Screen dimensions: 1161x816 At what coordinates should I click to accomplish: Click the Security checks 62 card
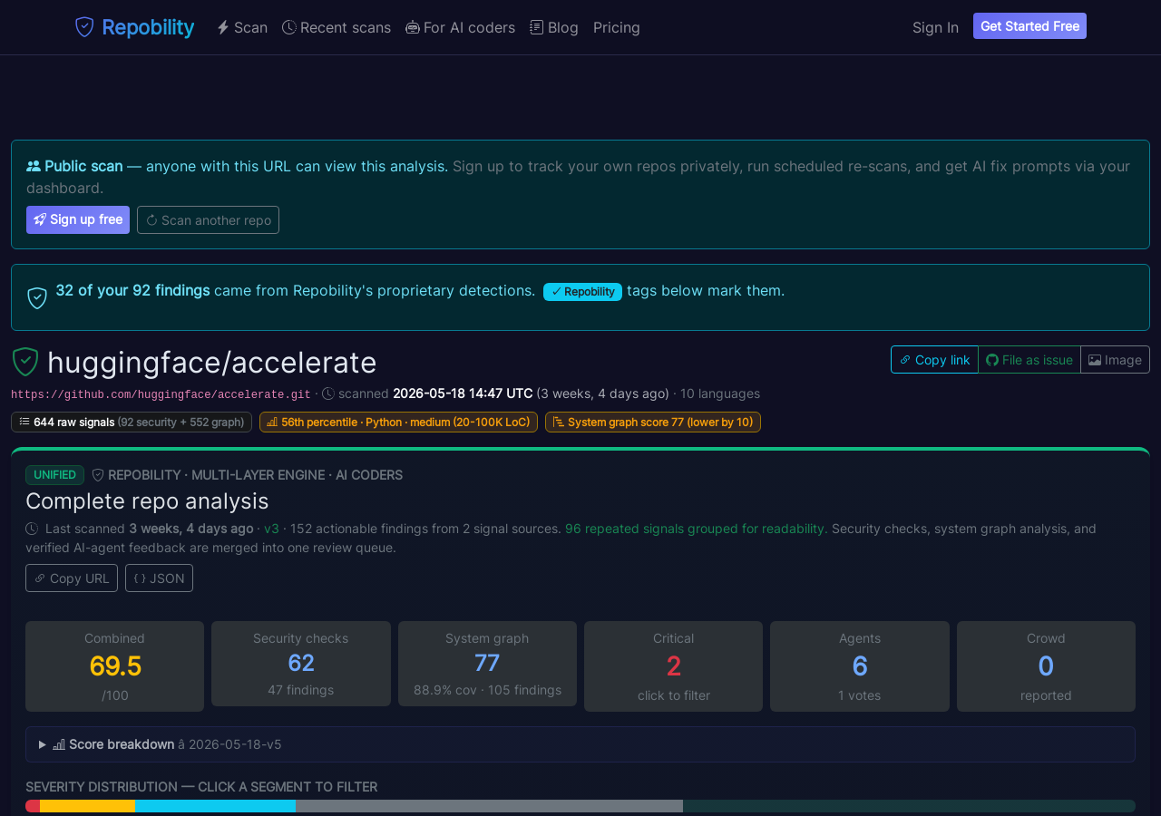coord(301,664)
